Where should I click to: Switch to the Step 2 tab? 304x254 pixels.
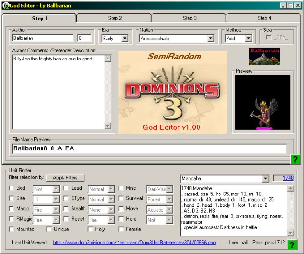tap(115, 18)
